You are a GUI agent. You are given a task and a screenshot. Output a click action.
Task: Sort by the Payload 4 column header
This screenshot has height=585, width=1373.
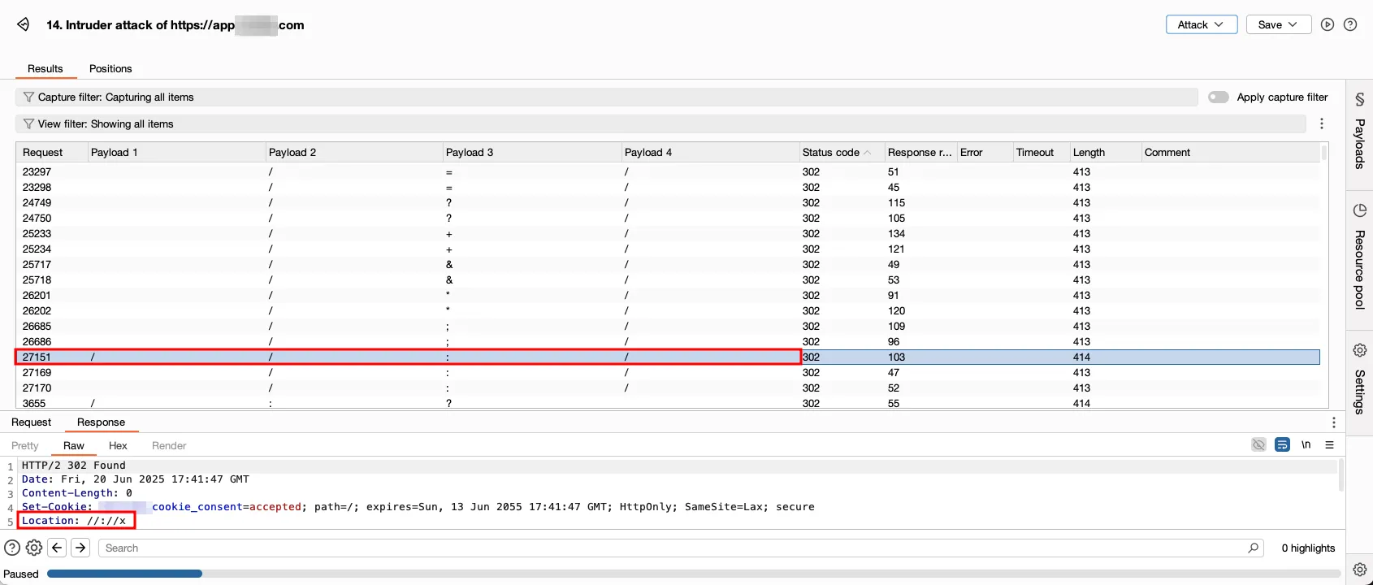click(709, 152)
